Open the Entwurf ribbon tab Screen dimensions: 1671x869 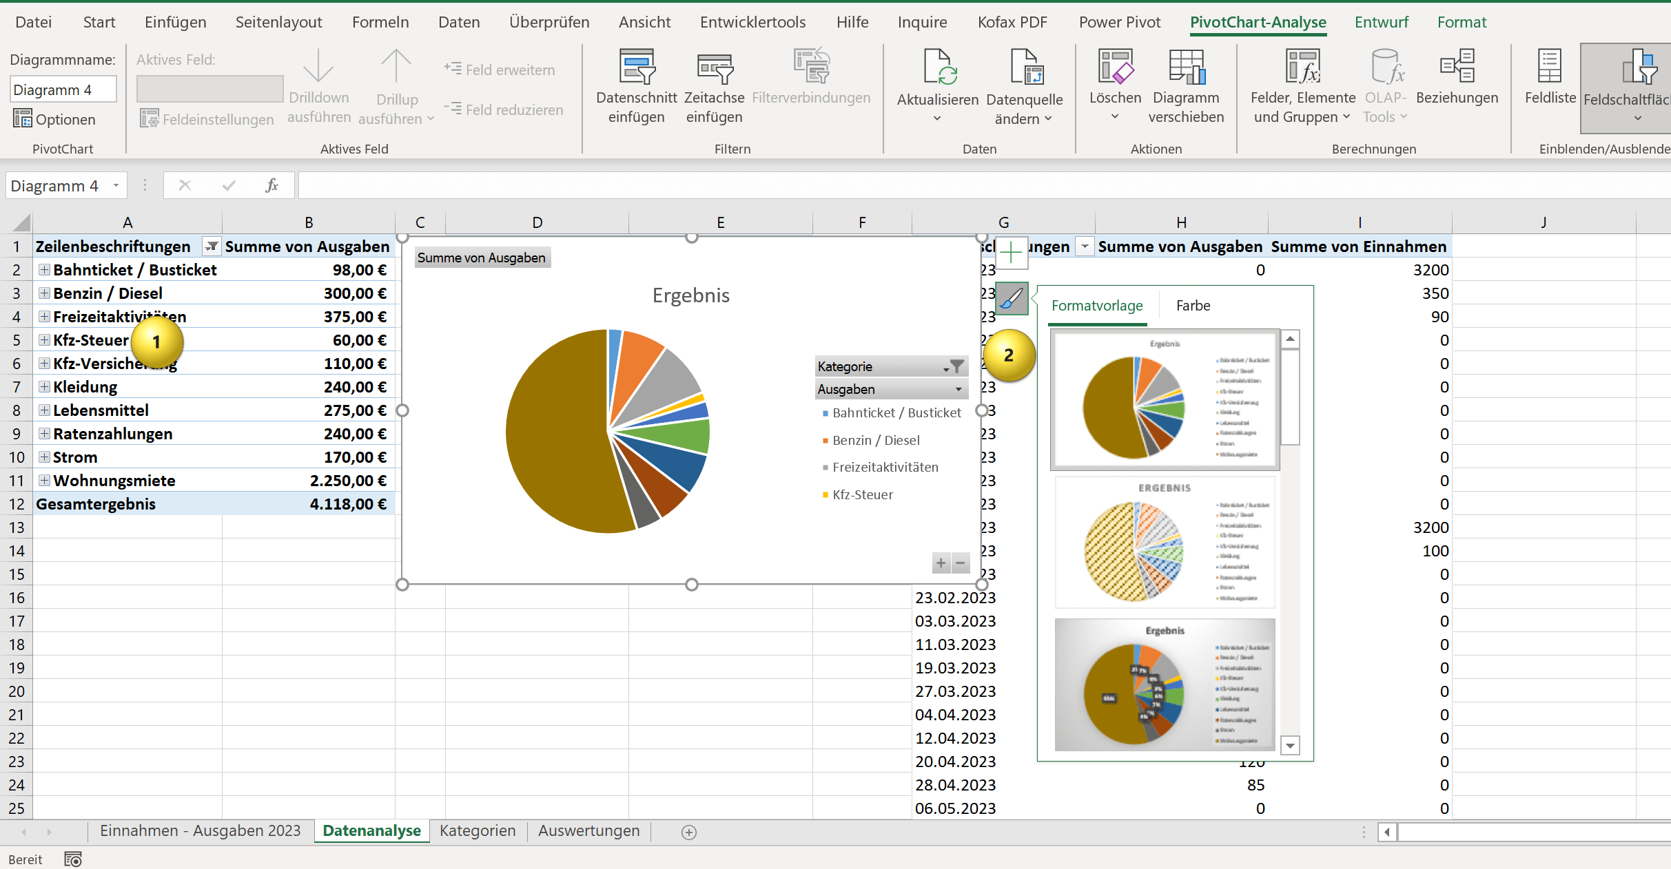tap(1381, 22)
